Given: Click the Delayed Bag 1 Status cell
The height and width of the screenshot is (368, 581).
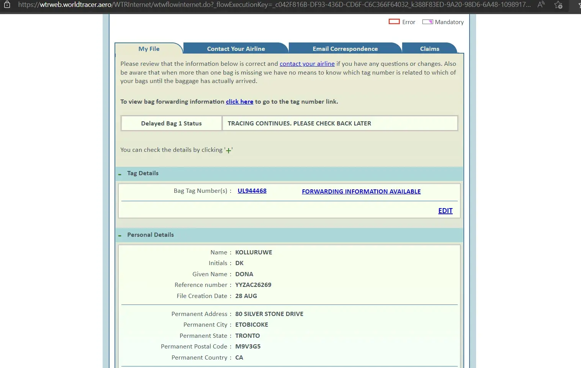Looking at the screenshot, I should (x=171, y=124).
